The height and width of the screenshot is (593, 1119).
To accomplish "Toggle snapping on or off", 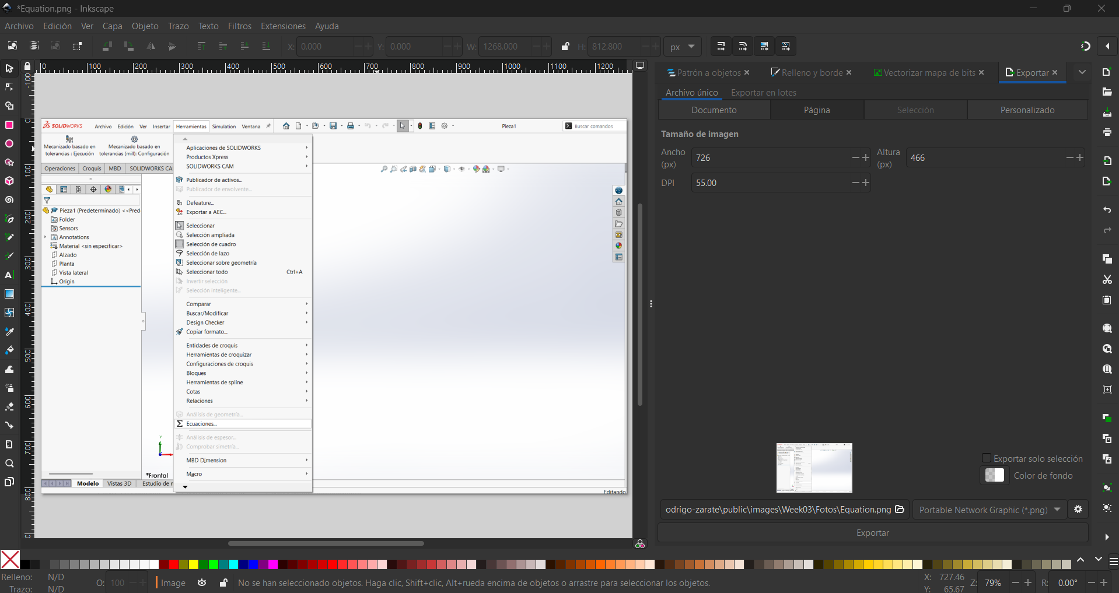I will click(1086, 46).
